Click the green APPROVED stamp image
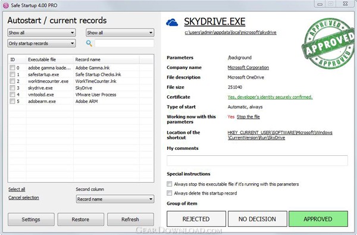This screenshot has width=357, height=235. pyautogui.click(x=328, y=43)
